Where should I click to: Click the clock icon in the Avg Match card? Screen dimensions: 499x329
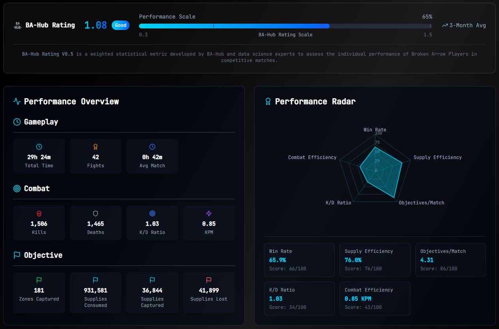(x=152, y=147)
